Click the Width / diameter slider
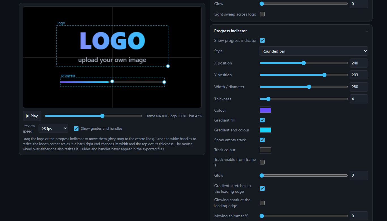Image resolution: width=387 pixels, height=221 pixels. (x=304, y=87)
